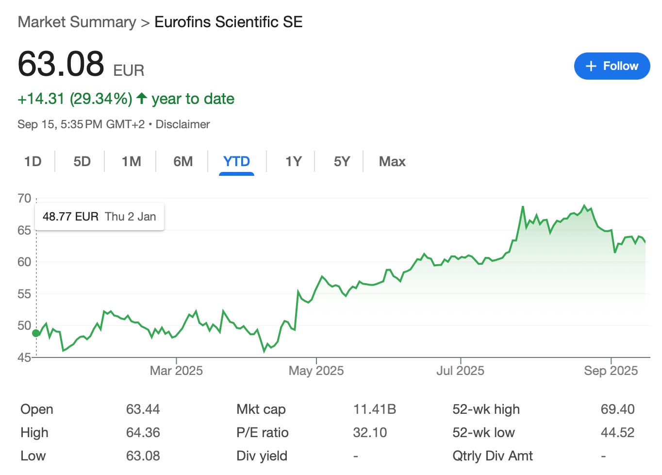Select the 6M time range tab
This screenshot has width=662, height=475.
tap(183, 161)
